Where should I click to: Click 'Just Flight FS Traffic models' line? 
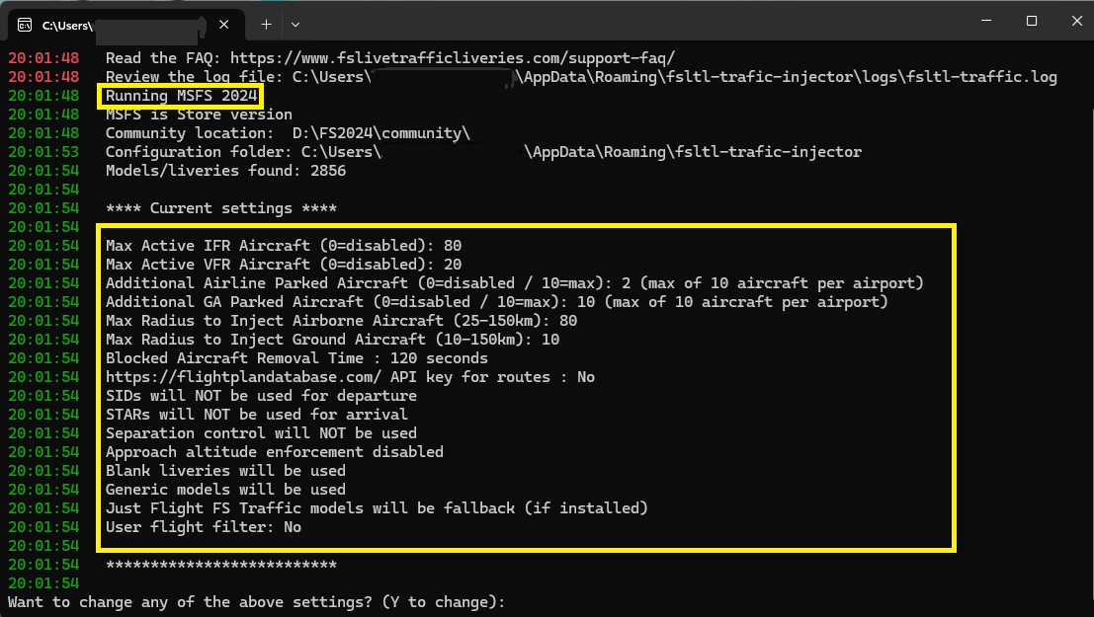pos(377,508)
